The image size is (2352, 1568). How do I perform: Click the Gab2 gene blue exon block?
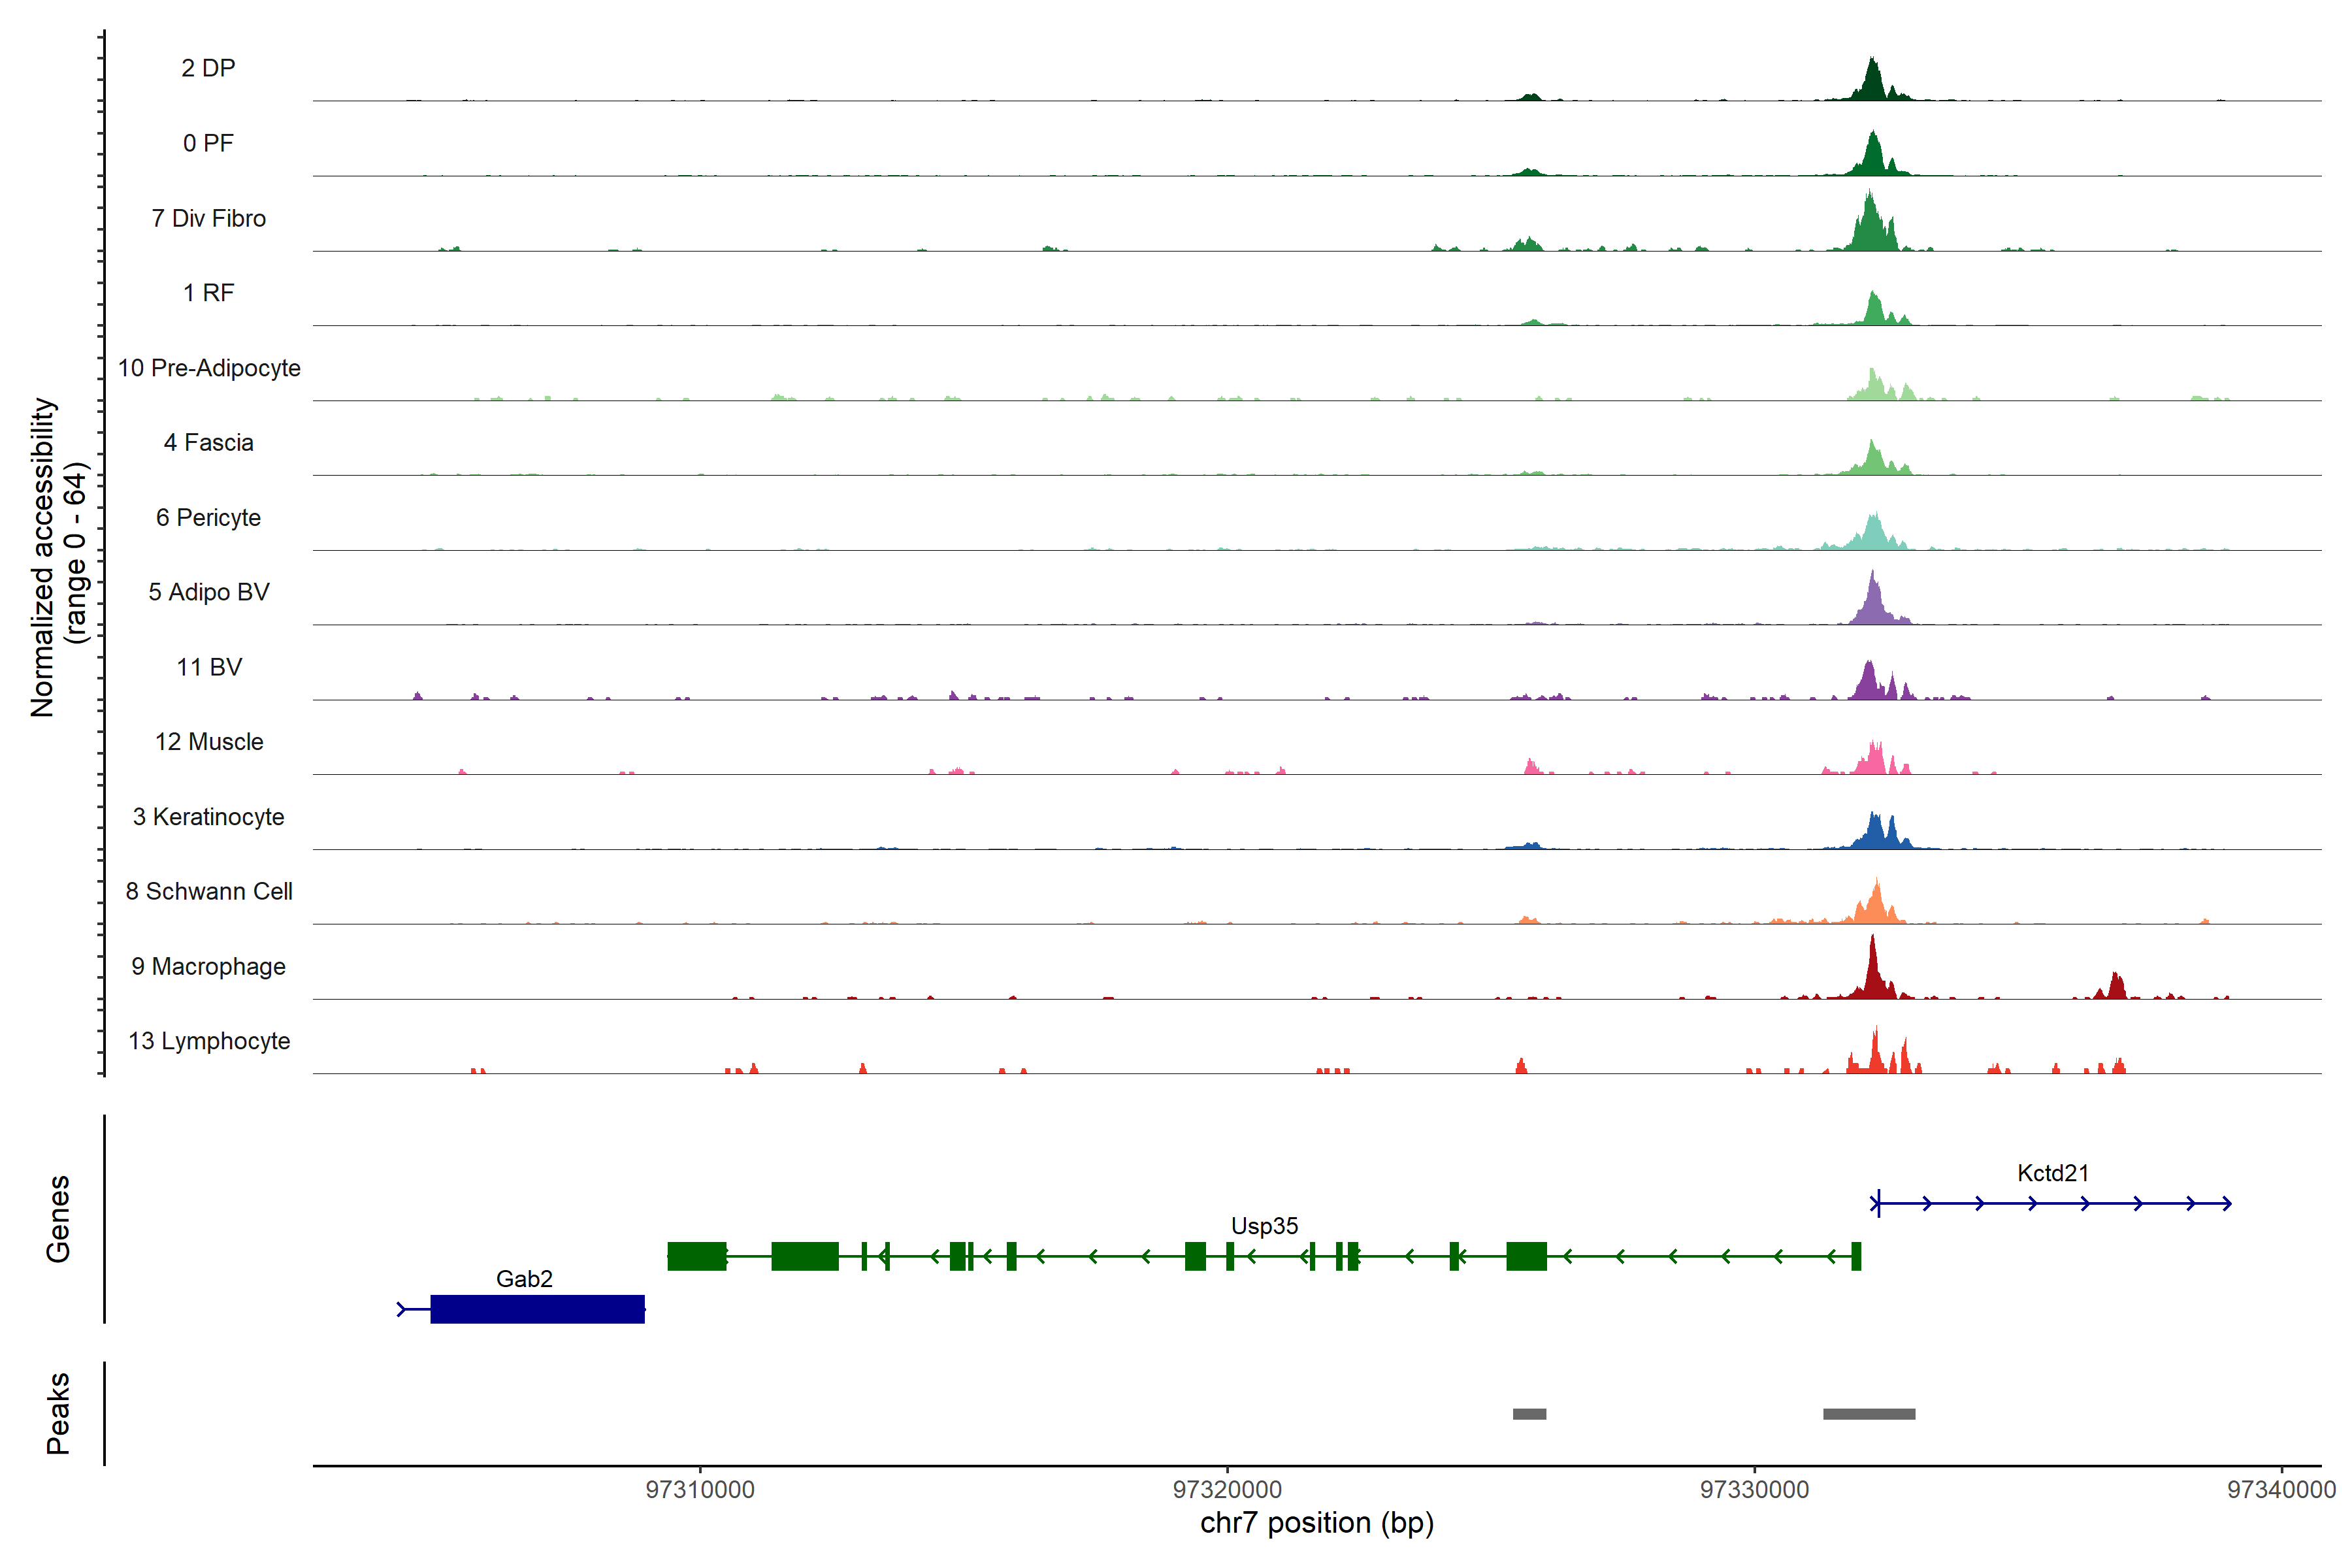pos(537,1309)
